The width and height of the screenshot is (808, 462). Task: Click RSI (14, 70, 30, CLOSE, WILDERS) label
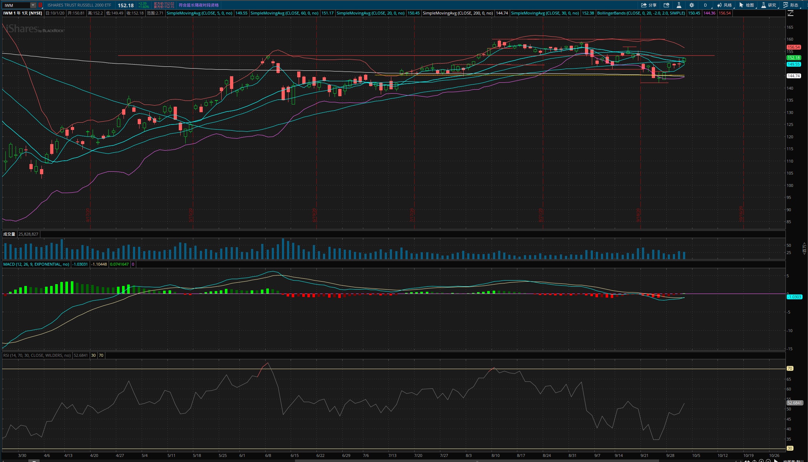[x=37, y=355]
